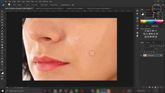
Task: Add a Color Balance adjustment
Action: (x=147, y=34)
